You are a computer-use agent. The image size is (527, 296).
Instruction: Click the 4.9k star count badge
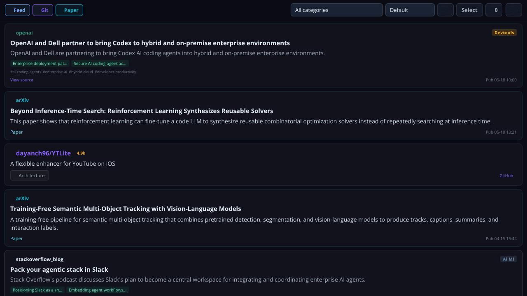tap(81, 153)
